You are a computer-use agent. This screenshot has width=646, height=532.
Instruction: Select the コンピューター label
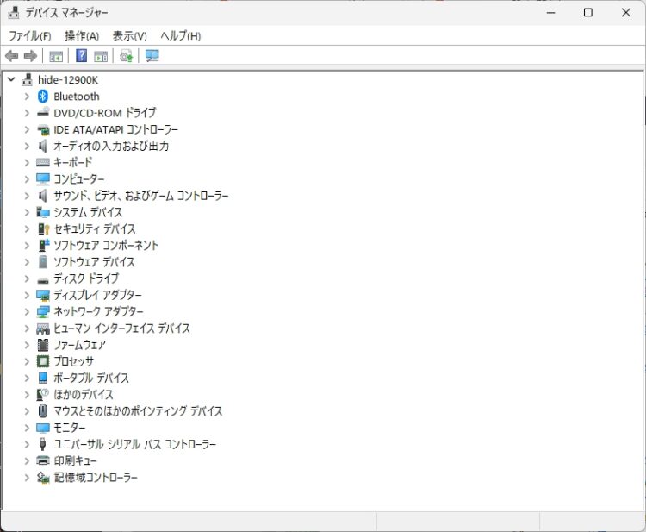79,179
